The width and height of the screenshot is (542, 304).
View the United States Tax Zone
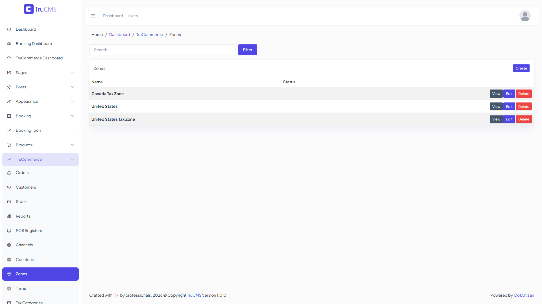tap(496, 119)
